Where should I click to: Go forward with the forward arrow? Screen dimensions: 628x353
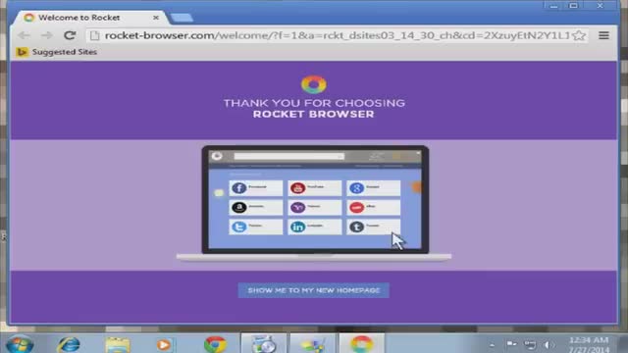click(x=47, y=35)
